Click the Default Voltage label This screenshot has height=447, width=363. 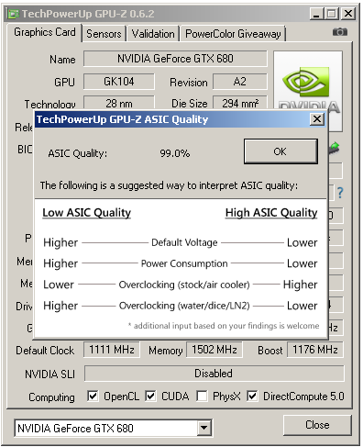184,242
